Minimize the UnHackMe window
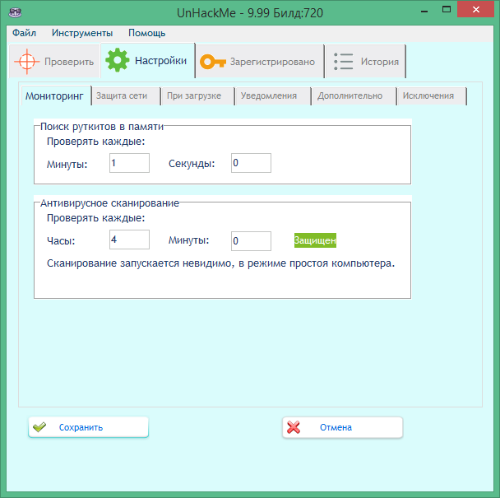This screenshot has height=498, width=500. coord(424,12)
